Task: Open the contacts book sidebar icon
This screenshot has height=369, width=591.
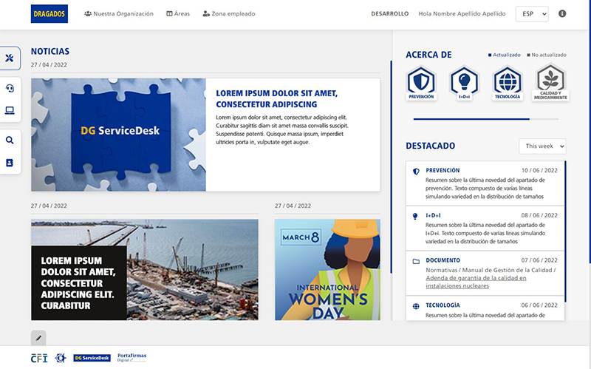Action: (x=10, y=163)
